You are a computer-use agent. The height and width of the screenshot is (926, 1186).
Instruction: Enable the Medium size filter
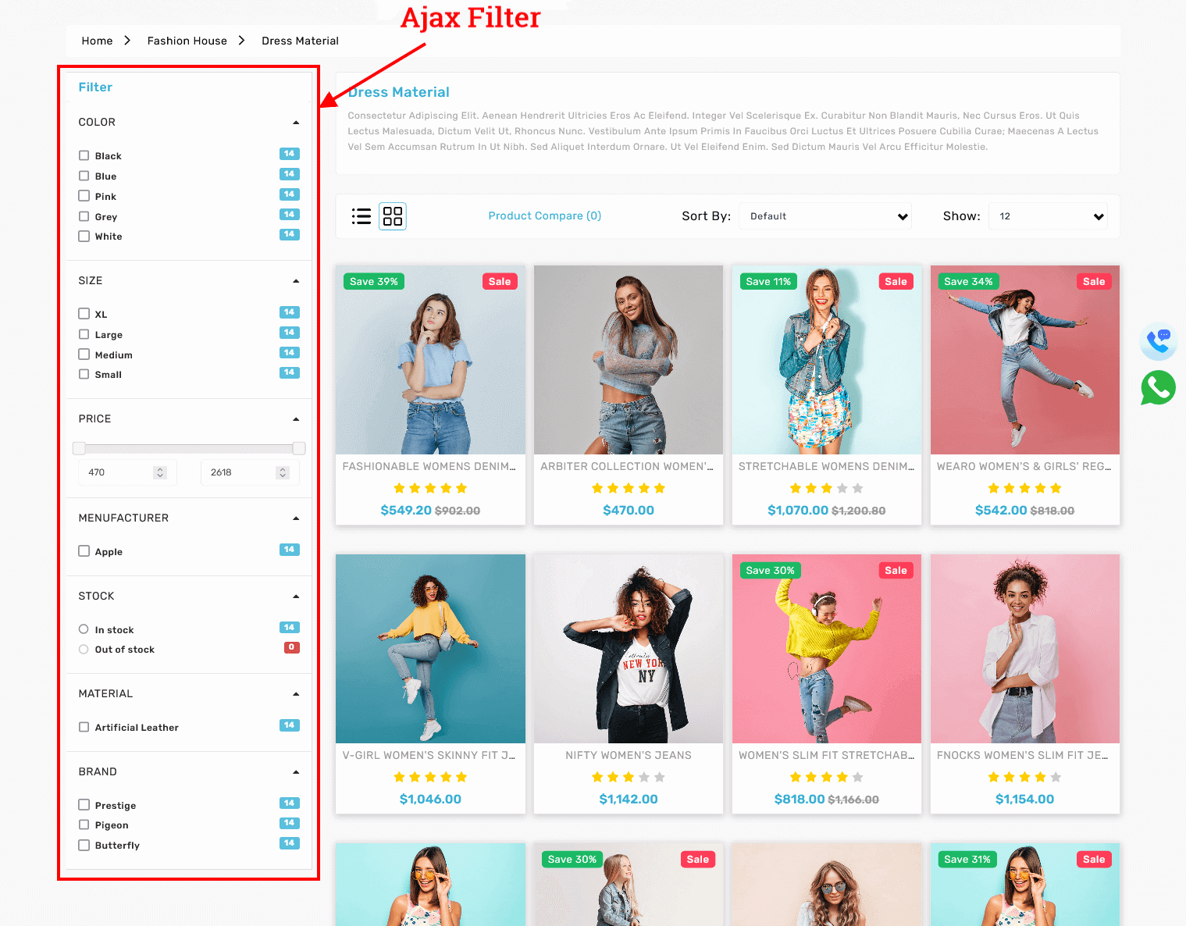tap(84, 354)
